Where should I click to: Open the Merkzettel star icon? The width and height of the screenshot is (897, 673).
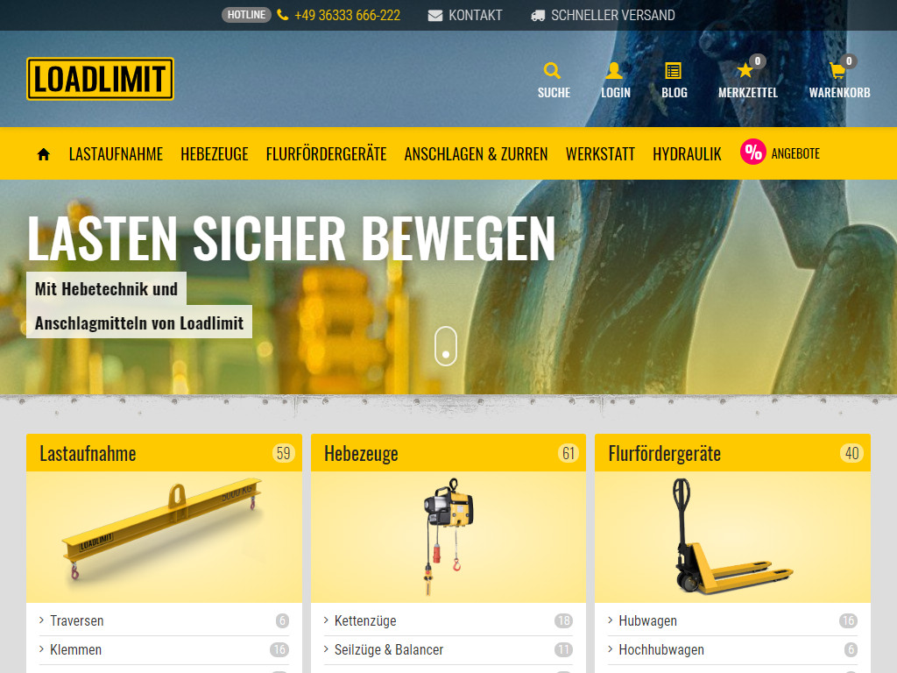(x=746, y=71)
